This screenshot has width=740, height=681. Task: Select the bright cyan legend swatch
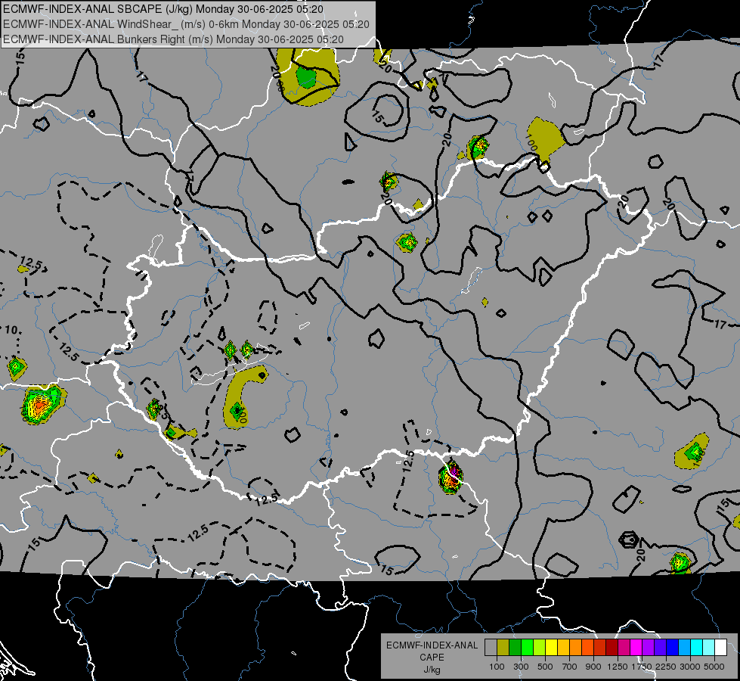click(x=696, y=648)
